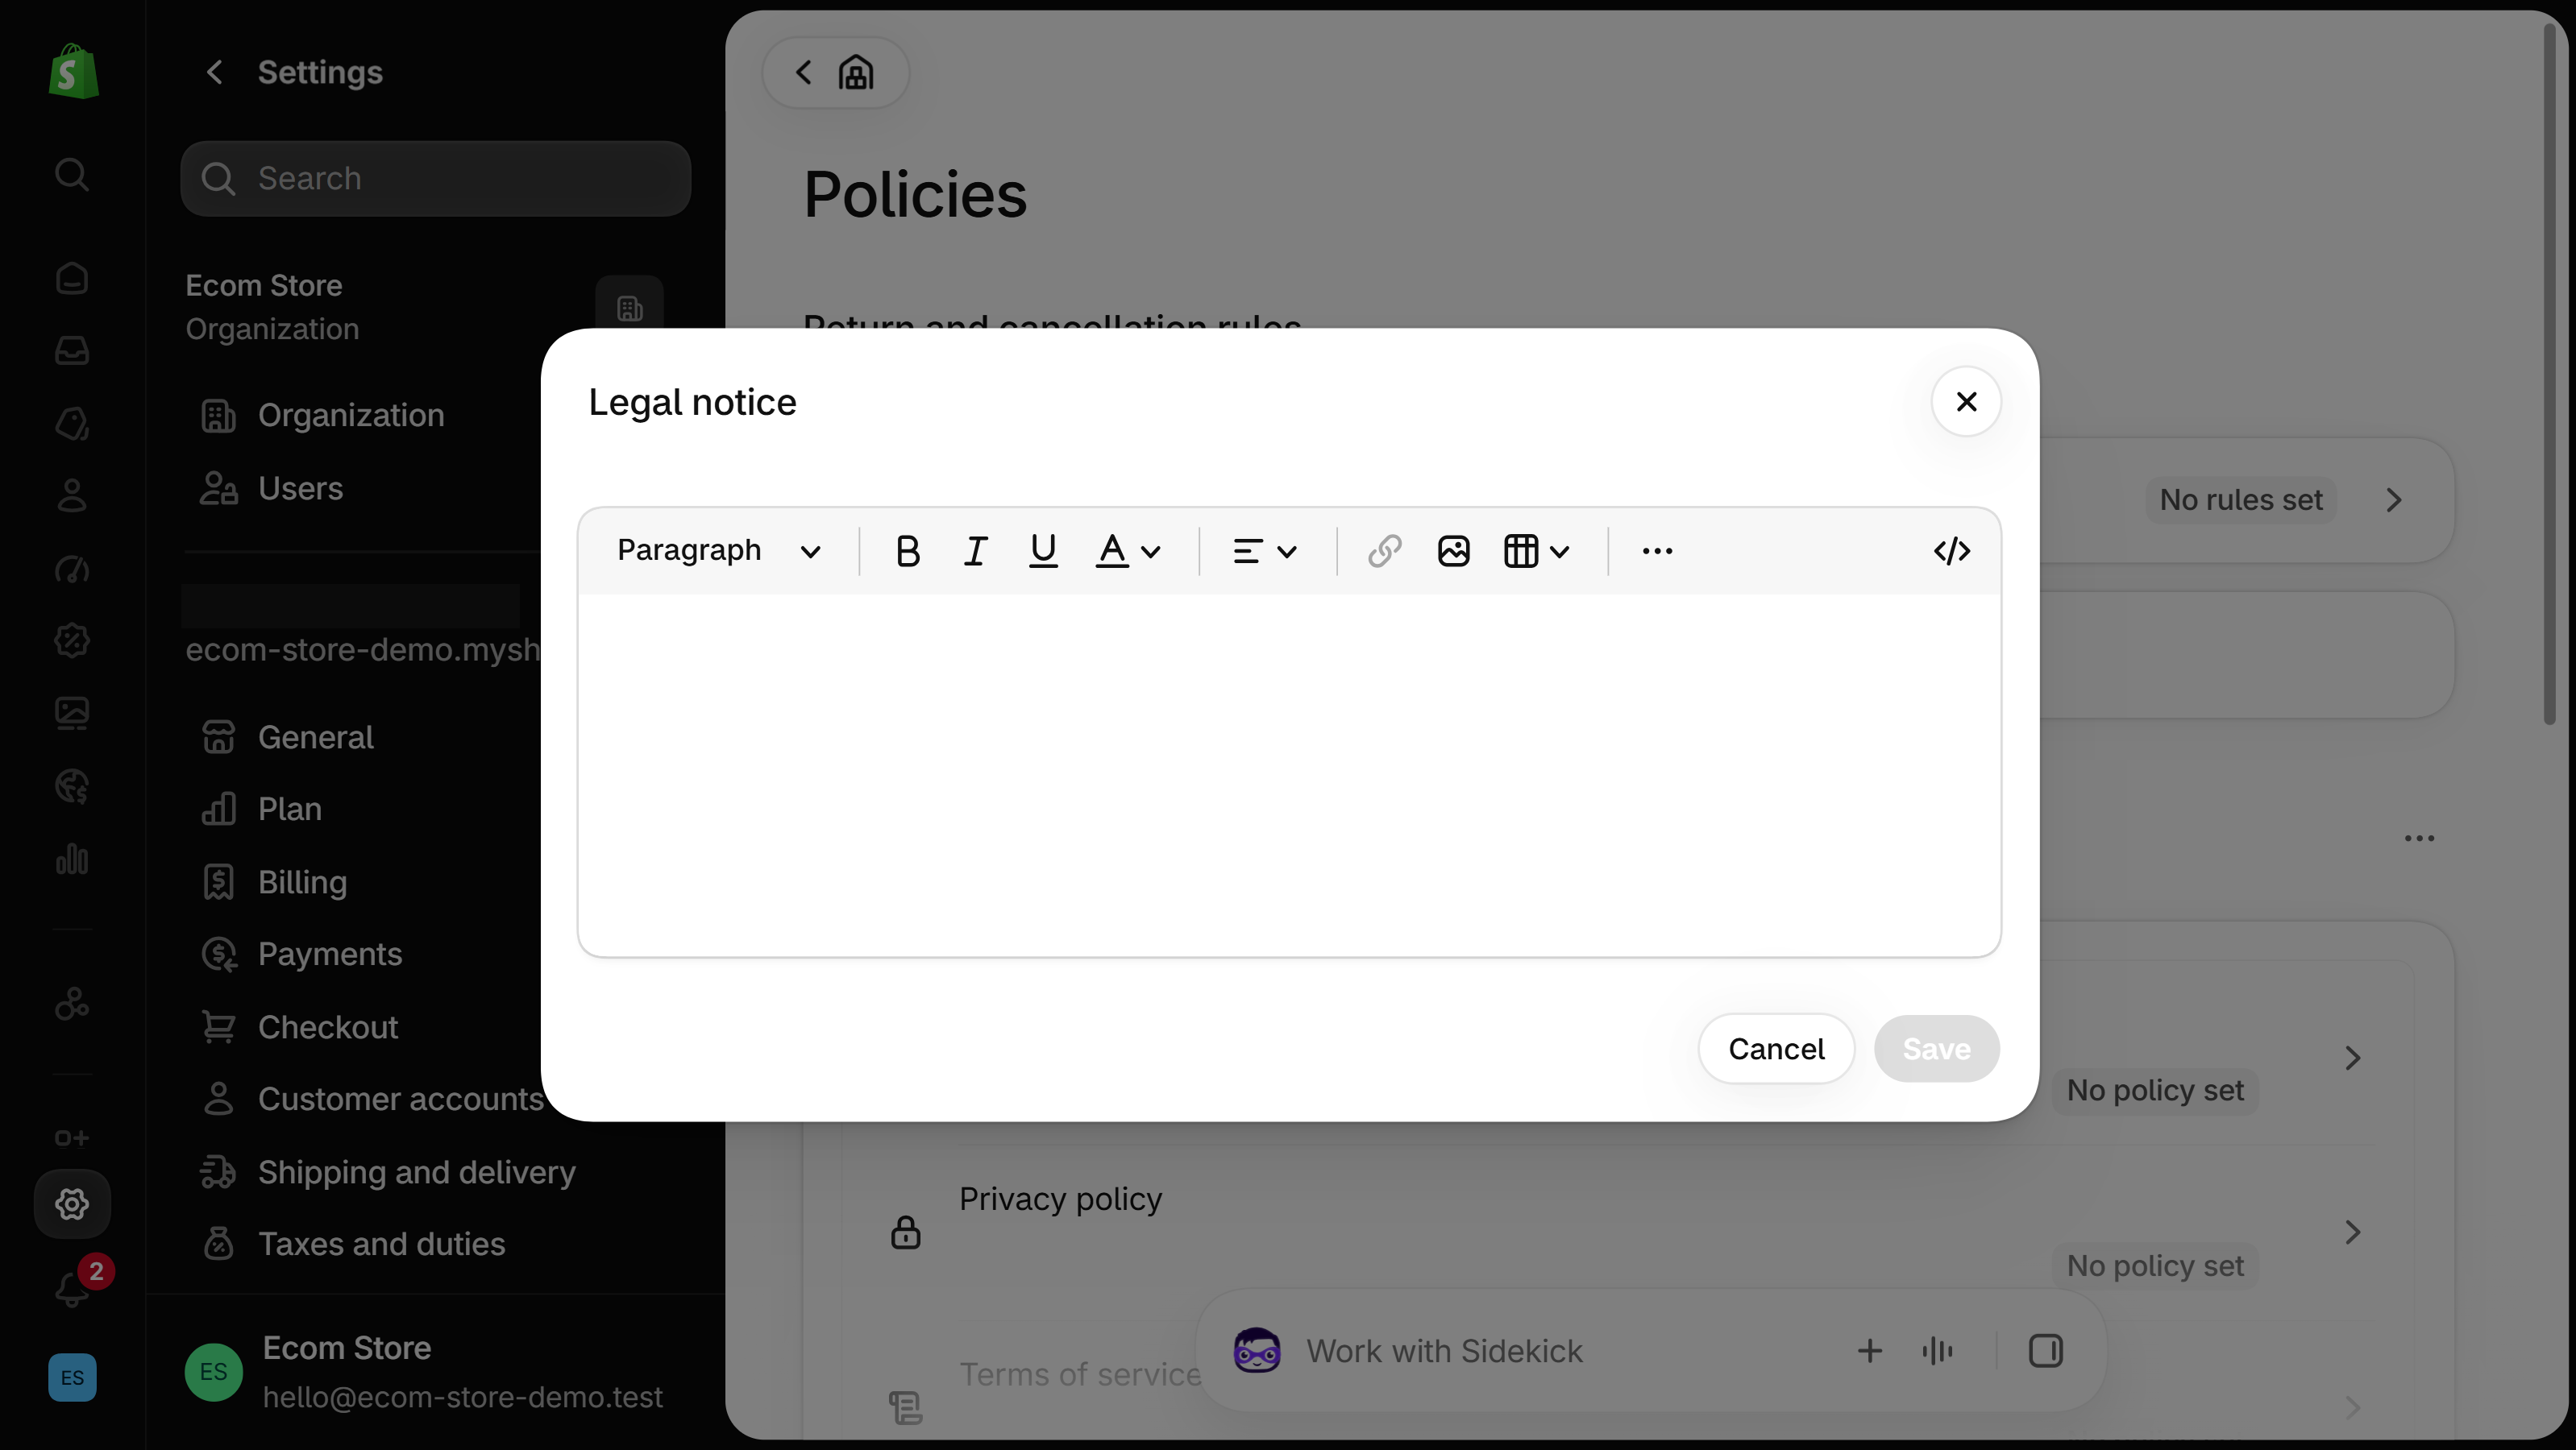This screenshot has height=1450, width=2576.
Task: Switch to HTML code view
Action: point(1952,551)
